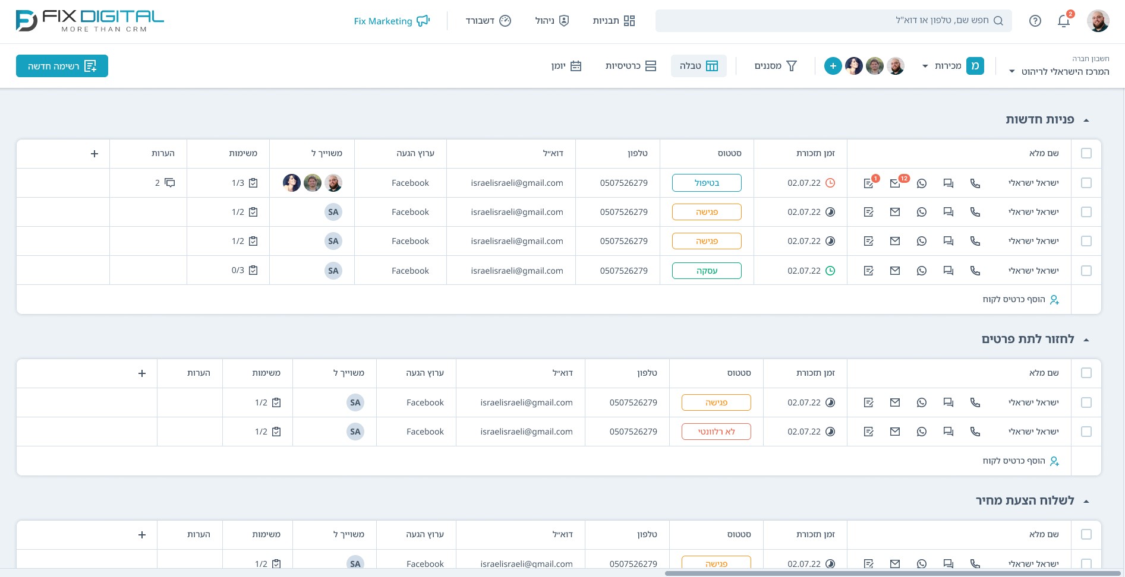Open the user profile avatar in top corner
Viewport: 1125px width, 577px height.
tap(1098, 21)
